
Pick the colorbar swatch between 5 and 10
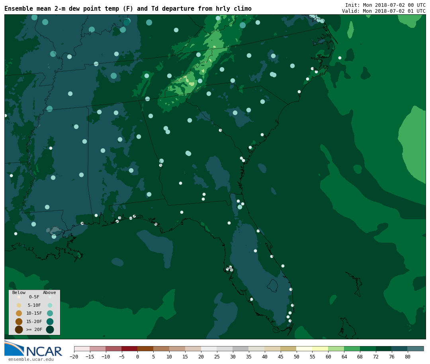click(x=161, y=348)
